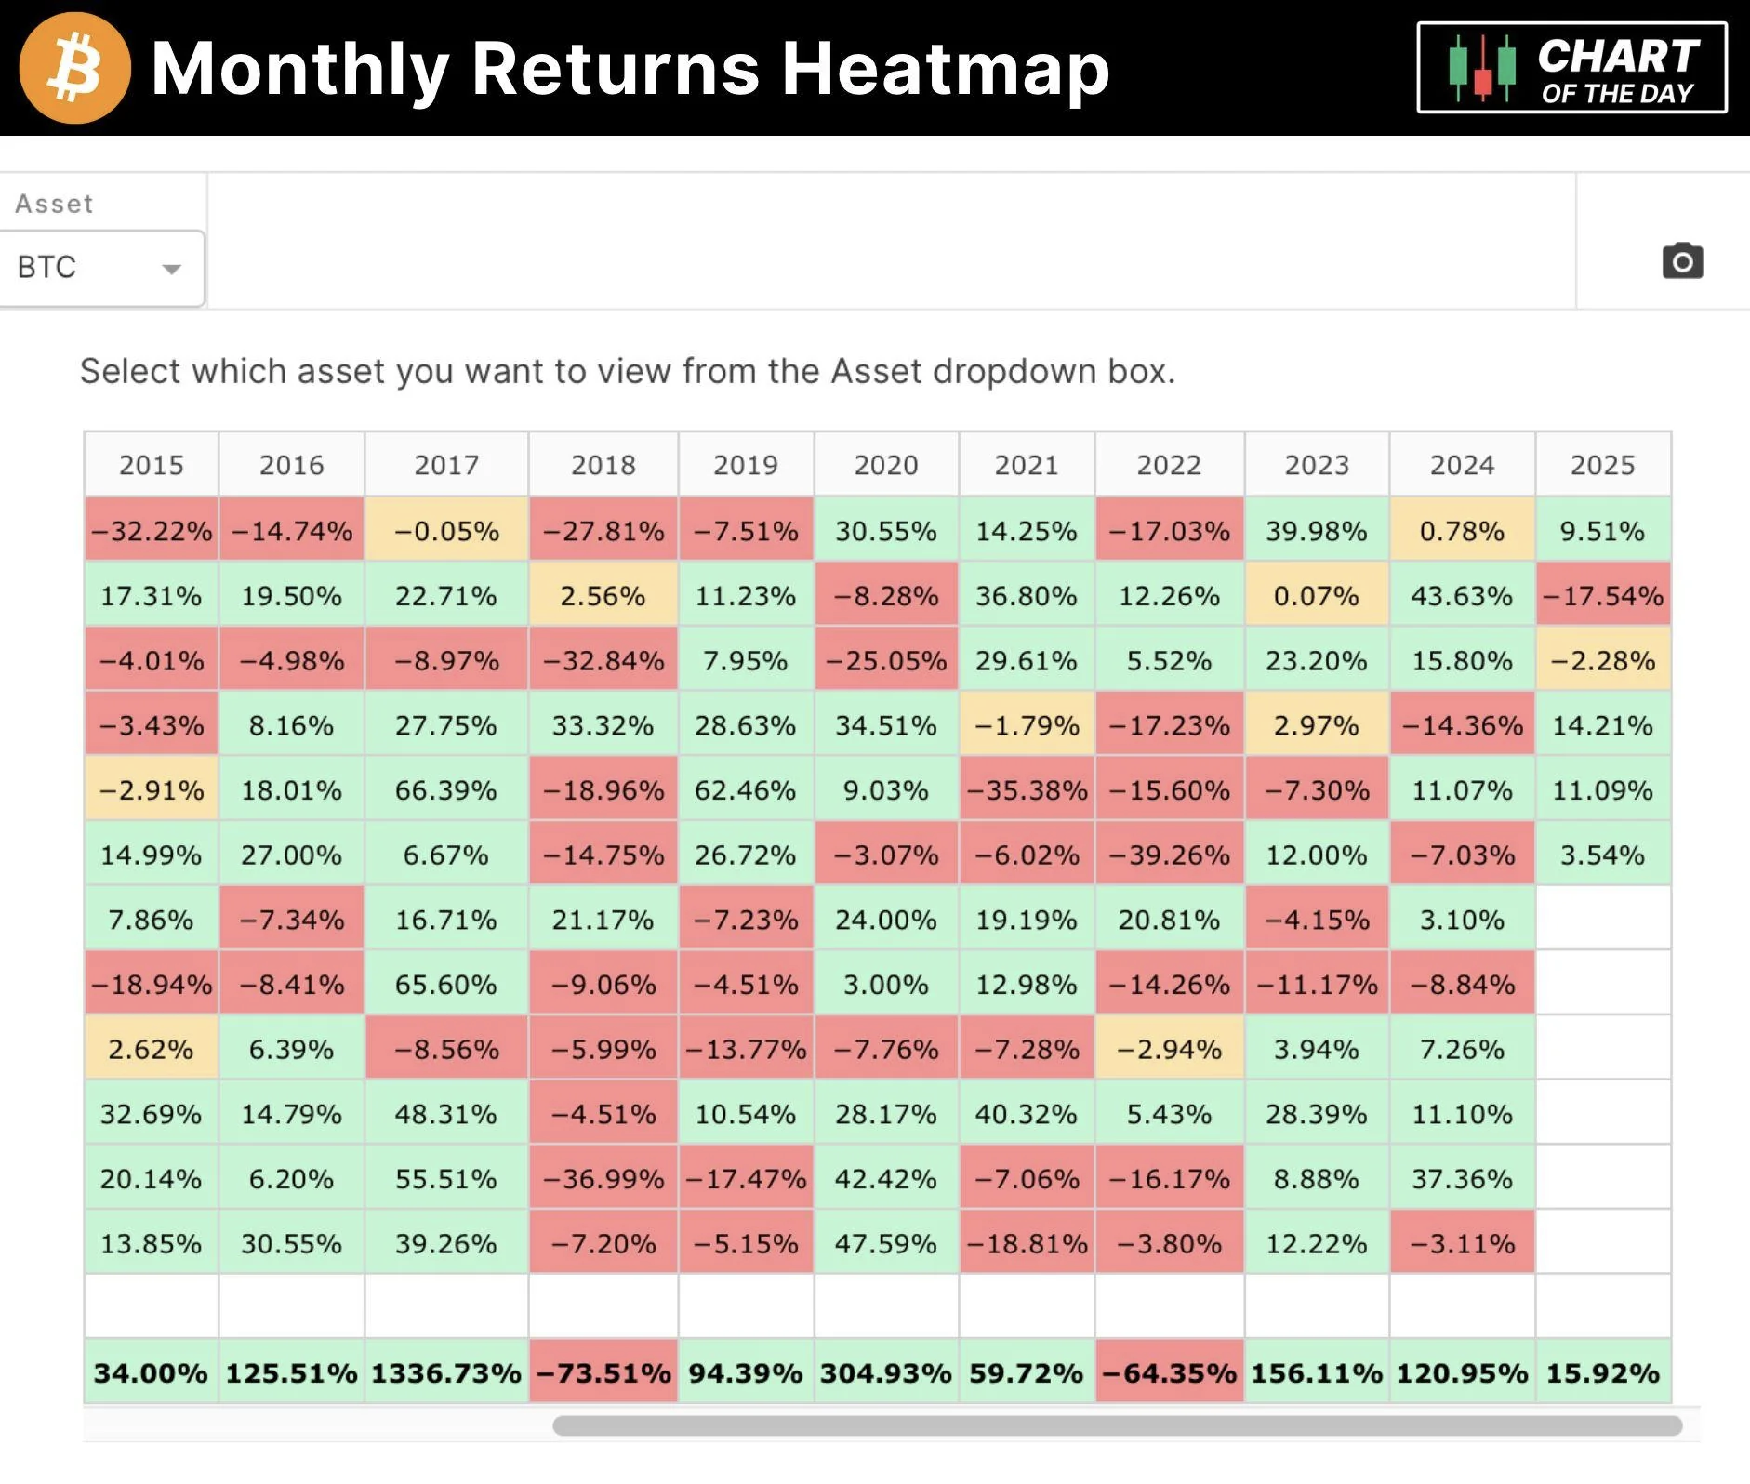This screenshot has width=1750, height=1484.
Task: Click the −73.51% yearly total cell
Action: pos(603,1372)
